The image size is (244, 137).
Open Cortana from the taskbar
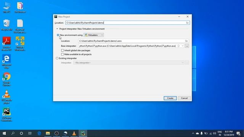(x=21, y=133)
